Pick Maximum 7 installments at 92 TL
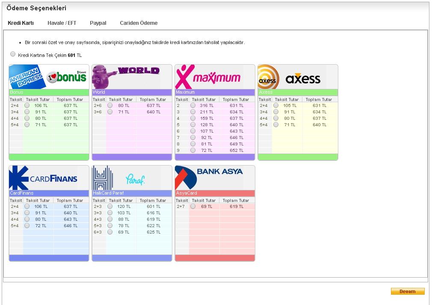Viewport: 432px width, 305px height. 193,137
